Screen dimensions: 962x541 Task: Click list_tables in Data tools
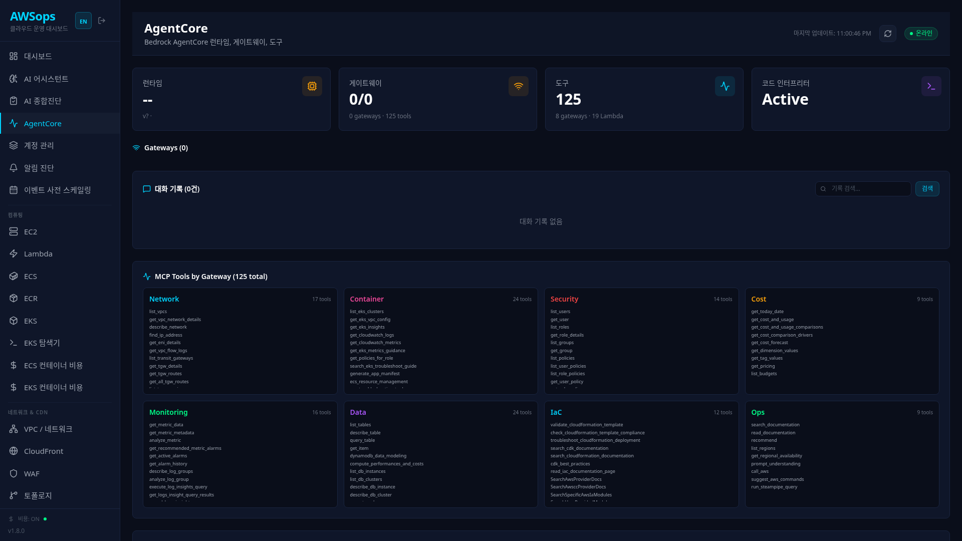pyautogui.click(x=360, y=425)
